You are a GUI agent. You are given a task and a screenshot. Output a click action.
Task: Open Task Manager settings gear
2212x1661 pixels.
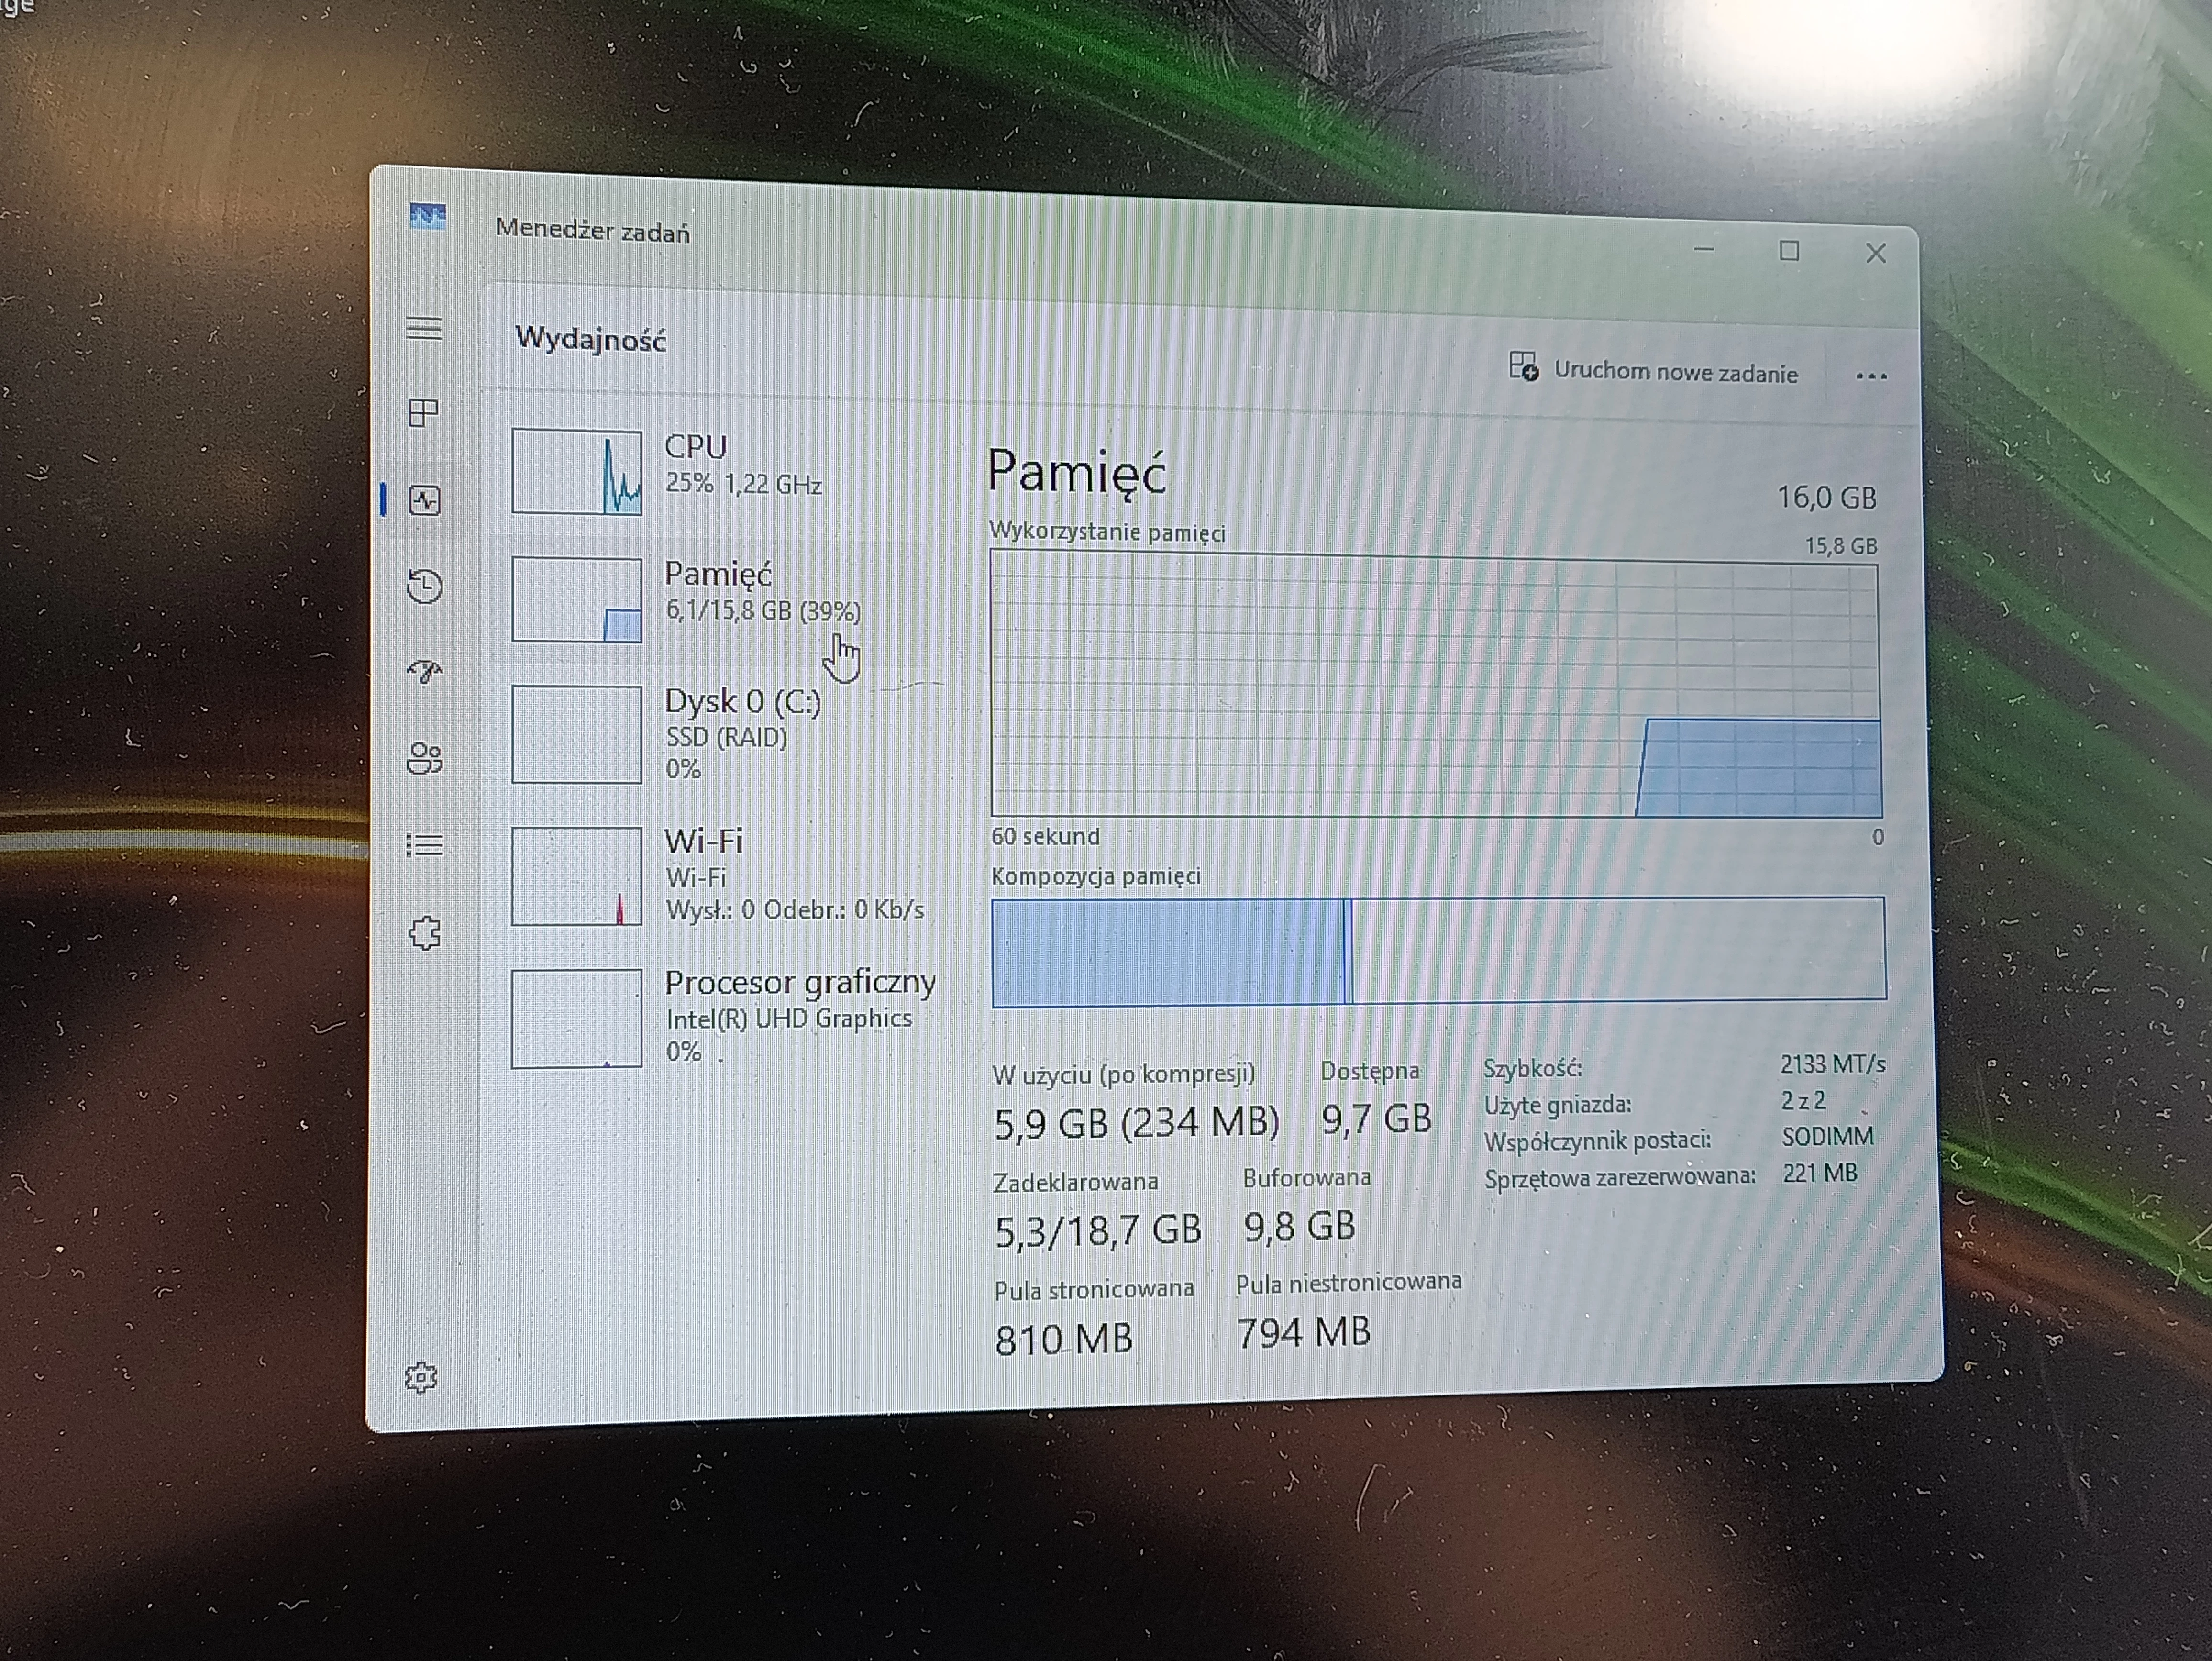click(421, 1377)
